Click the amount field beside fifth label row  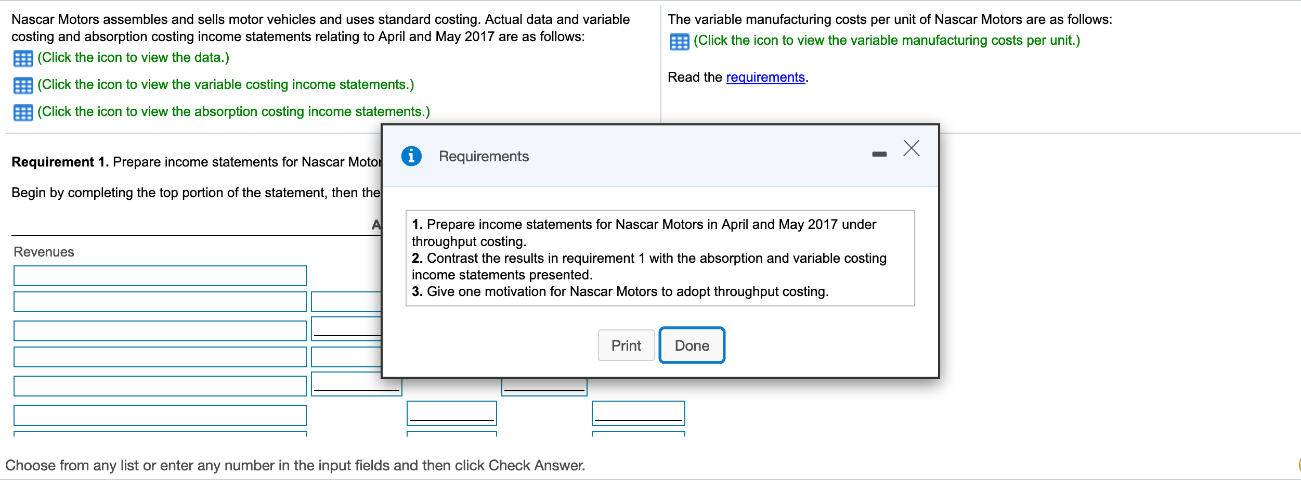coord(357,384)
